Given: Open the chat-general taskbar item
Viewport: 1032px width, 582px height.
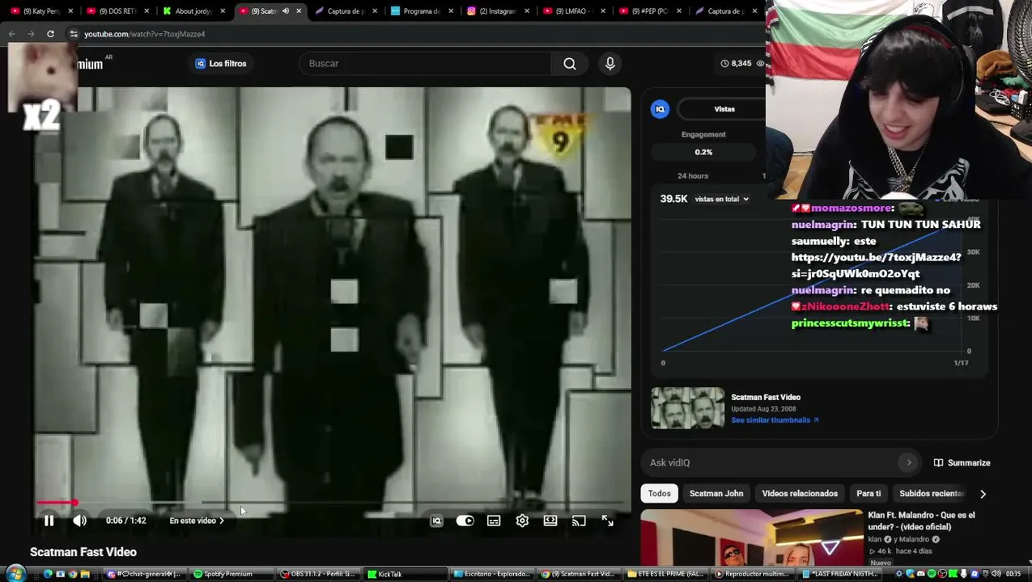Looking at the screenshot, I should 145,574.
